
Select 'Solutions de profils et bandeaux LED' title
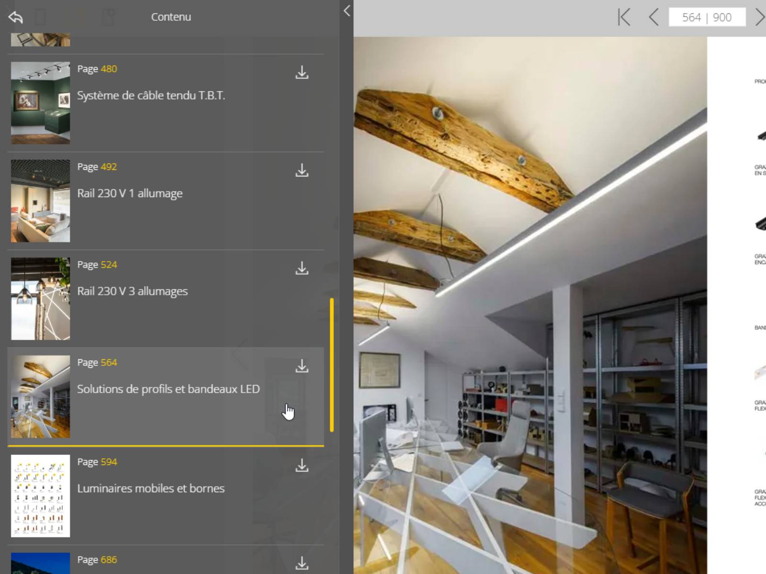point(169,389)
